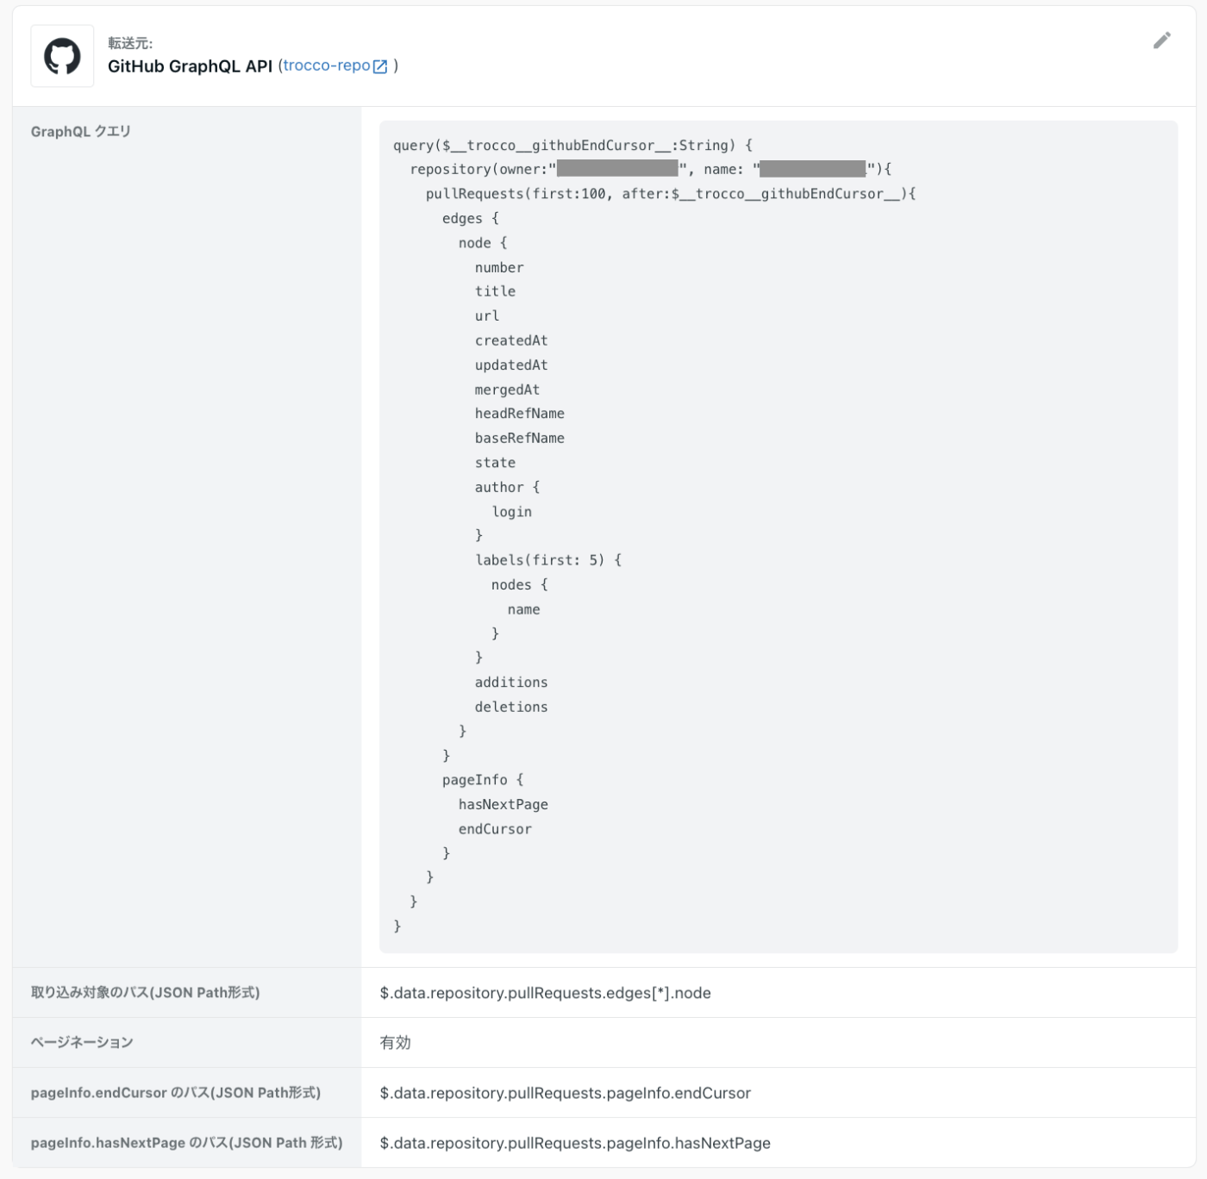The image size is (1207, 1179).
Task: Click the pencil edit icon
Action: (1161, 41)
